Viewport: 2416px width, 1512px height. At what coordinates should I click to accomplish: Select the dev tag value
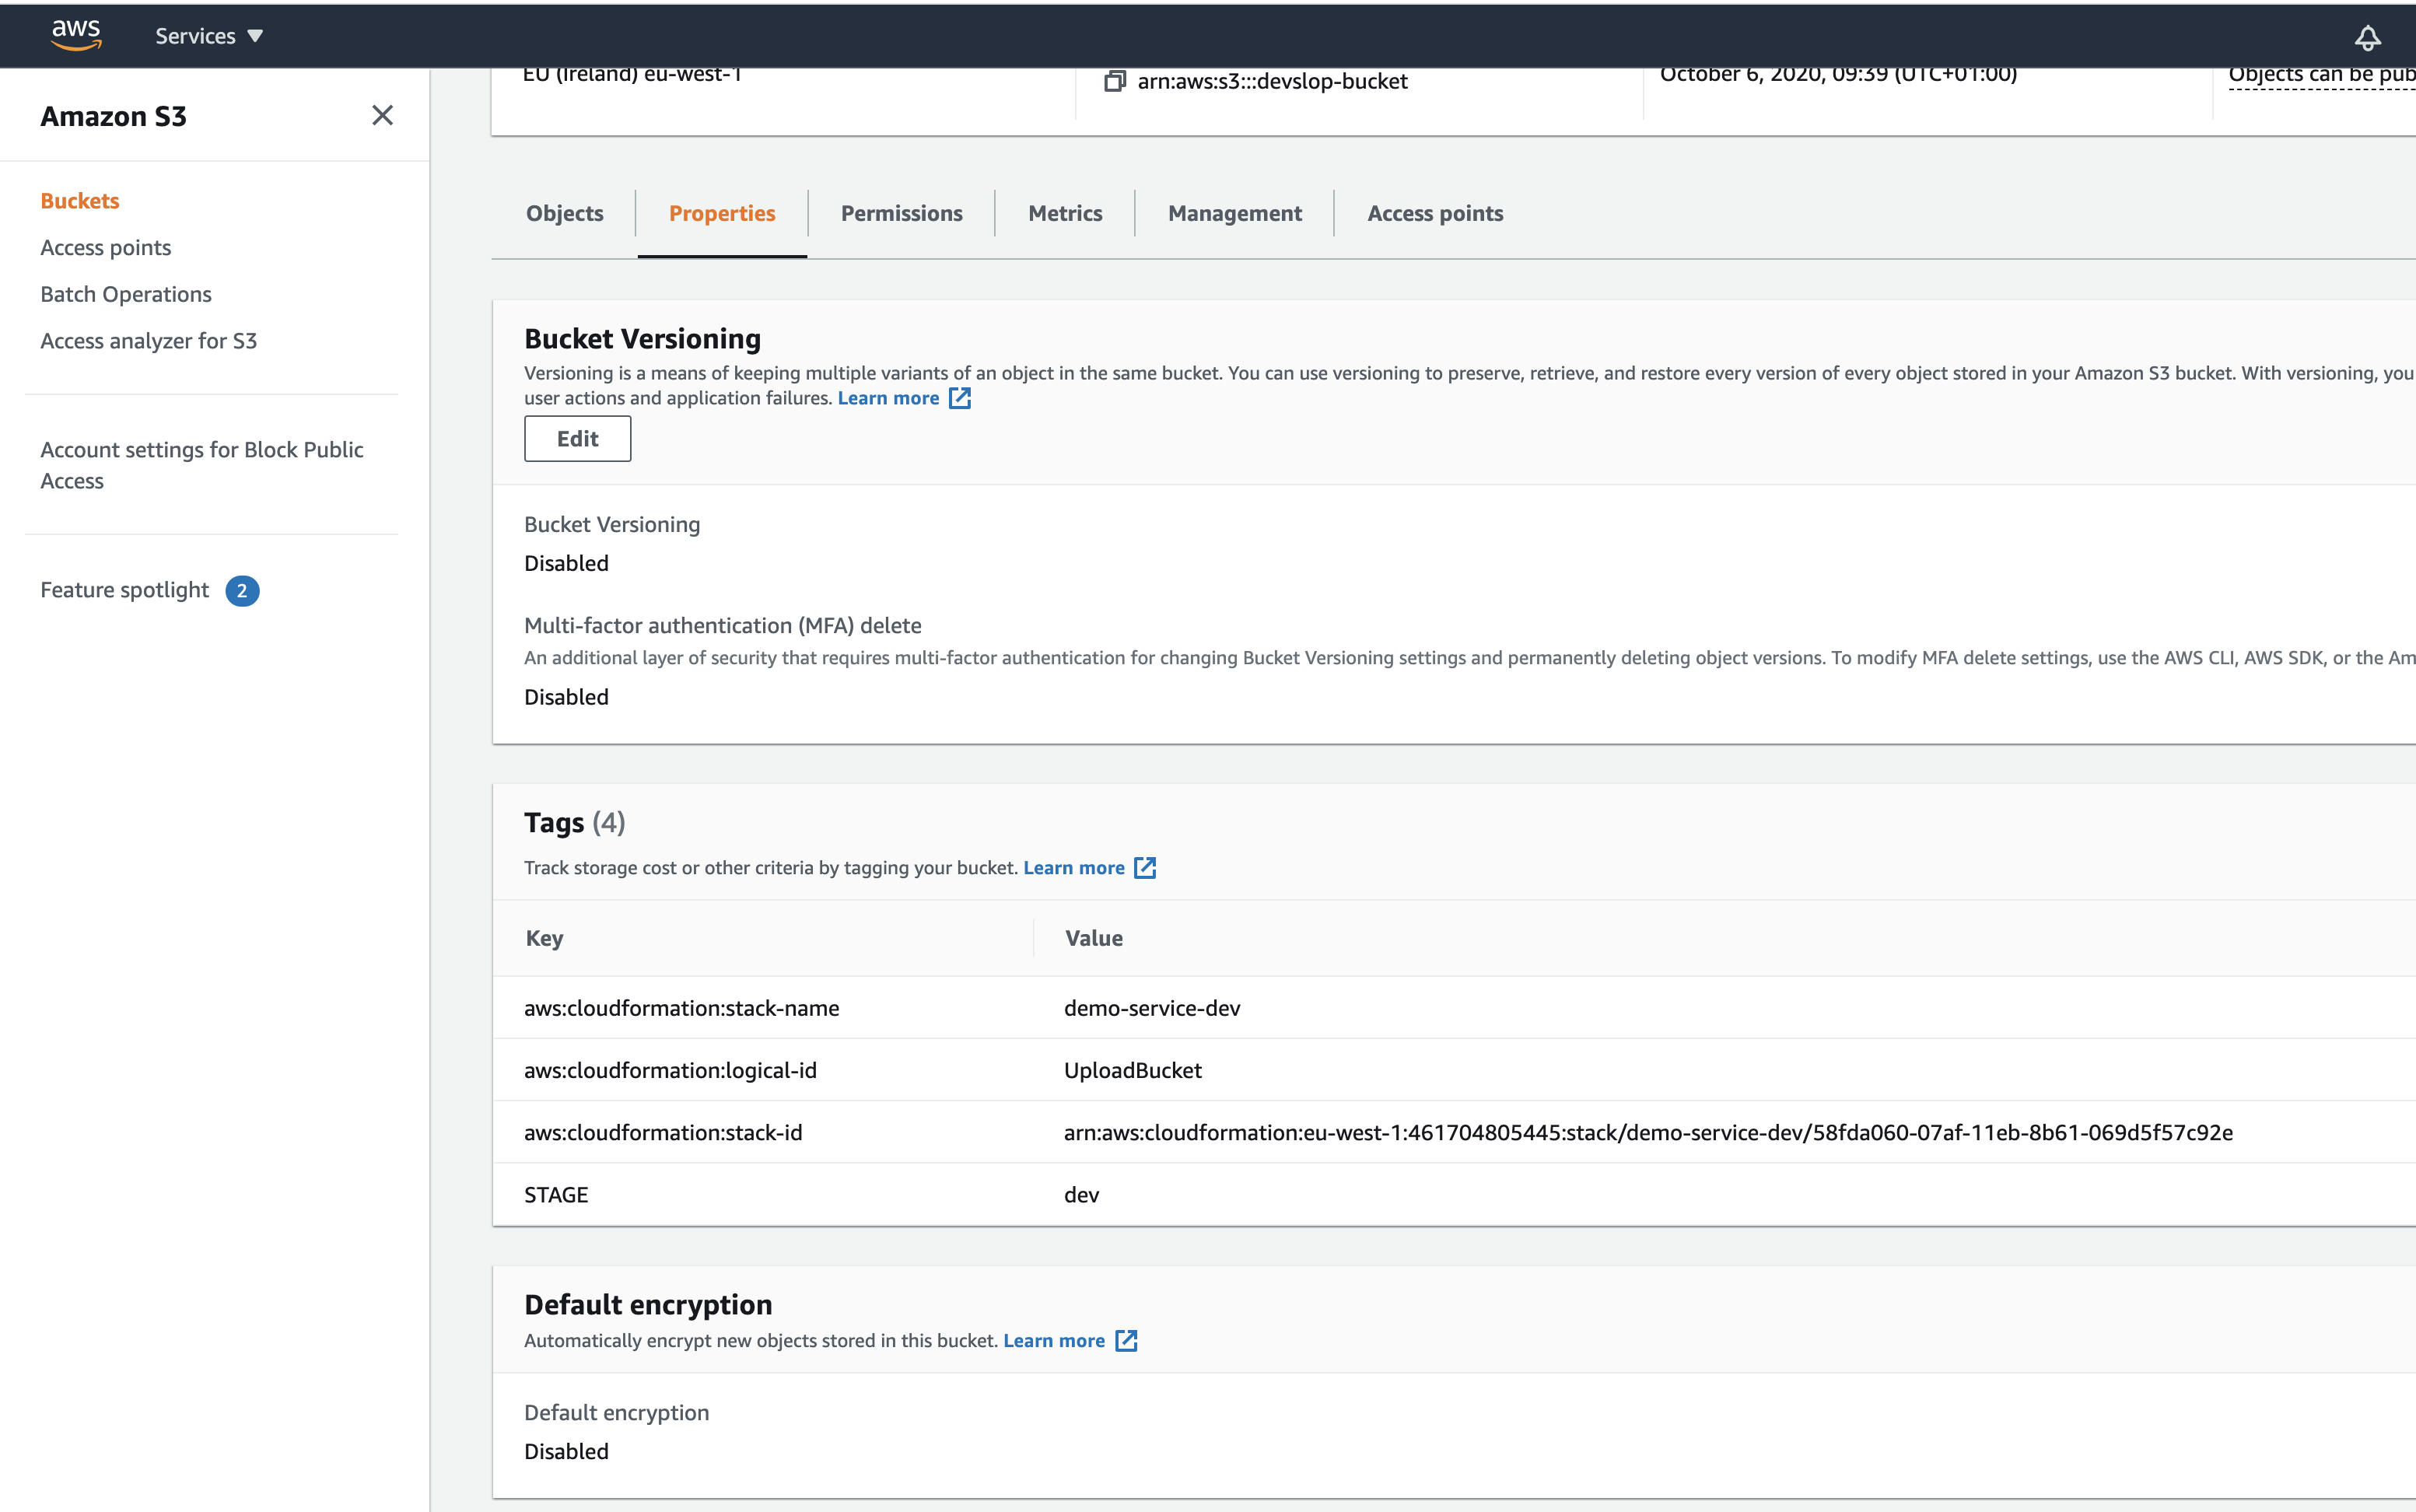coord(1082,1195)
